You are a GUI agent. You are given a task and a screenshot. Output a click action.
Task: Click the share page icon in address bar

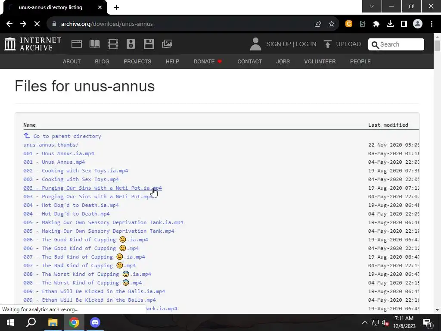318,24
